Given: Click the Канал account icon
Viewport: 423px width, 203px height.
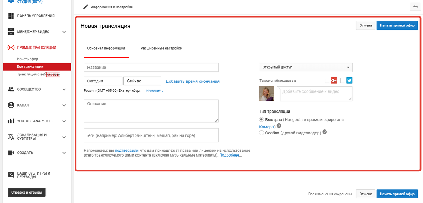Looking at the screenshot, I should [x=11, y=105].
